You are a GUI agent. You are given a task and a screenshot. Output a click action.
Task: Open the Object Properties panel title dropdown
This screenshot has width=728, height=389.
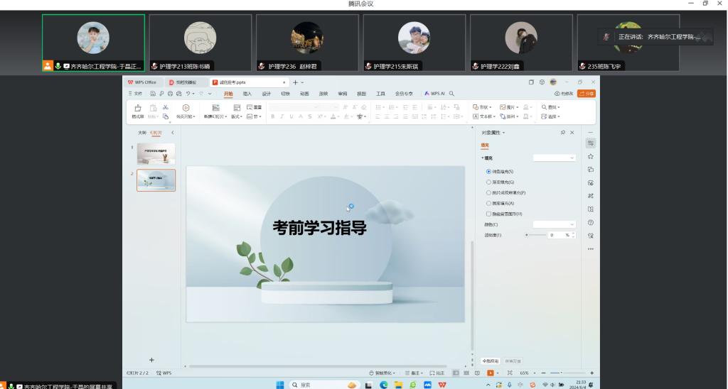(494, 133)
